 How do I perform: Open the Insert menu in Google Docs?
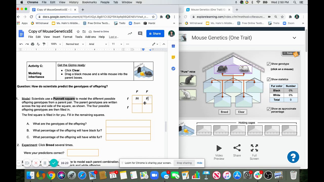[x=56, y=37]
